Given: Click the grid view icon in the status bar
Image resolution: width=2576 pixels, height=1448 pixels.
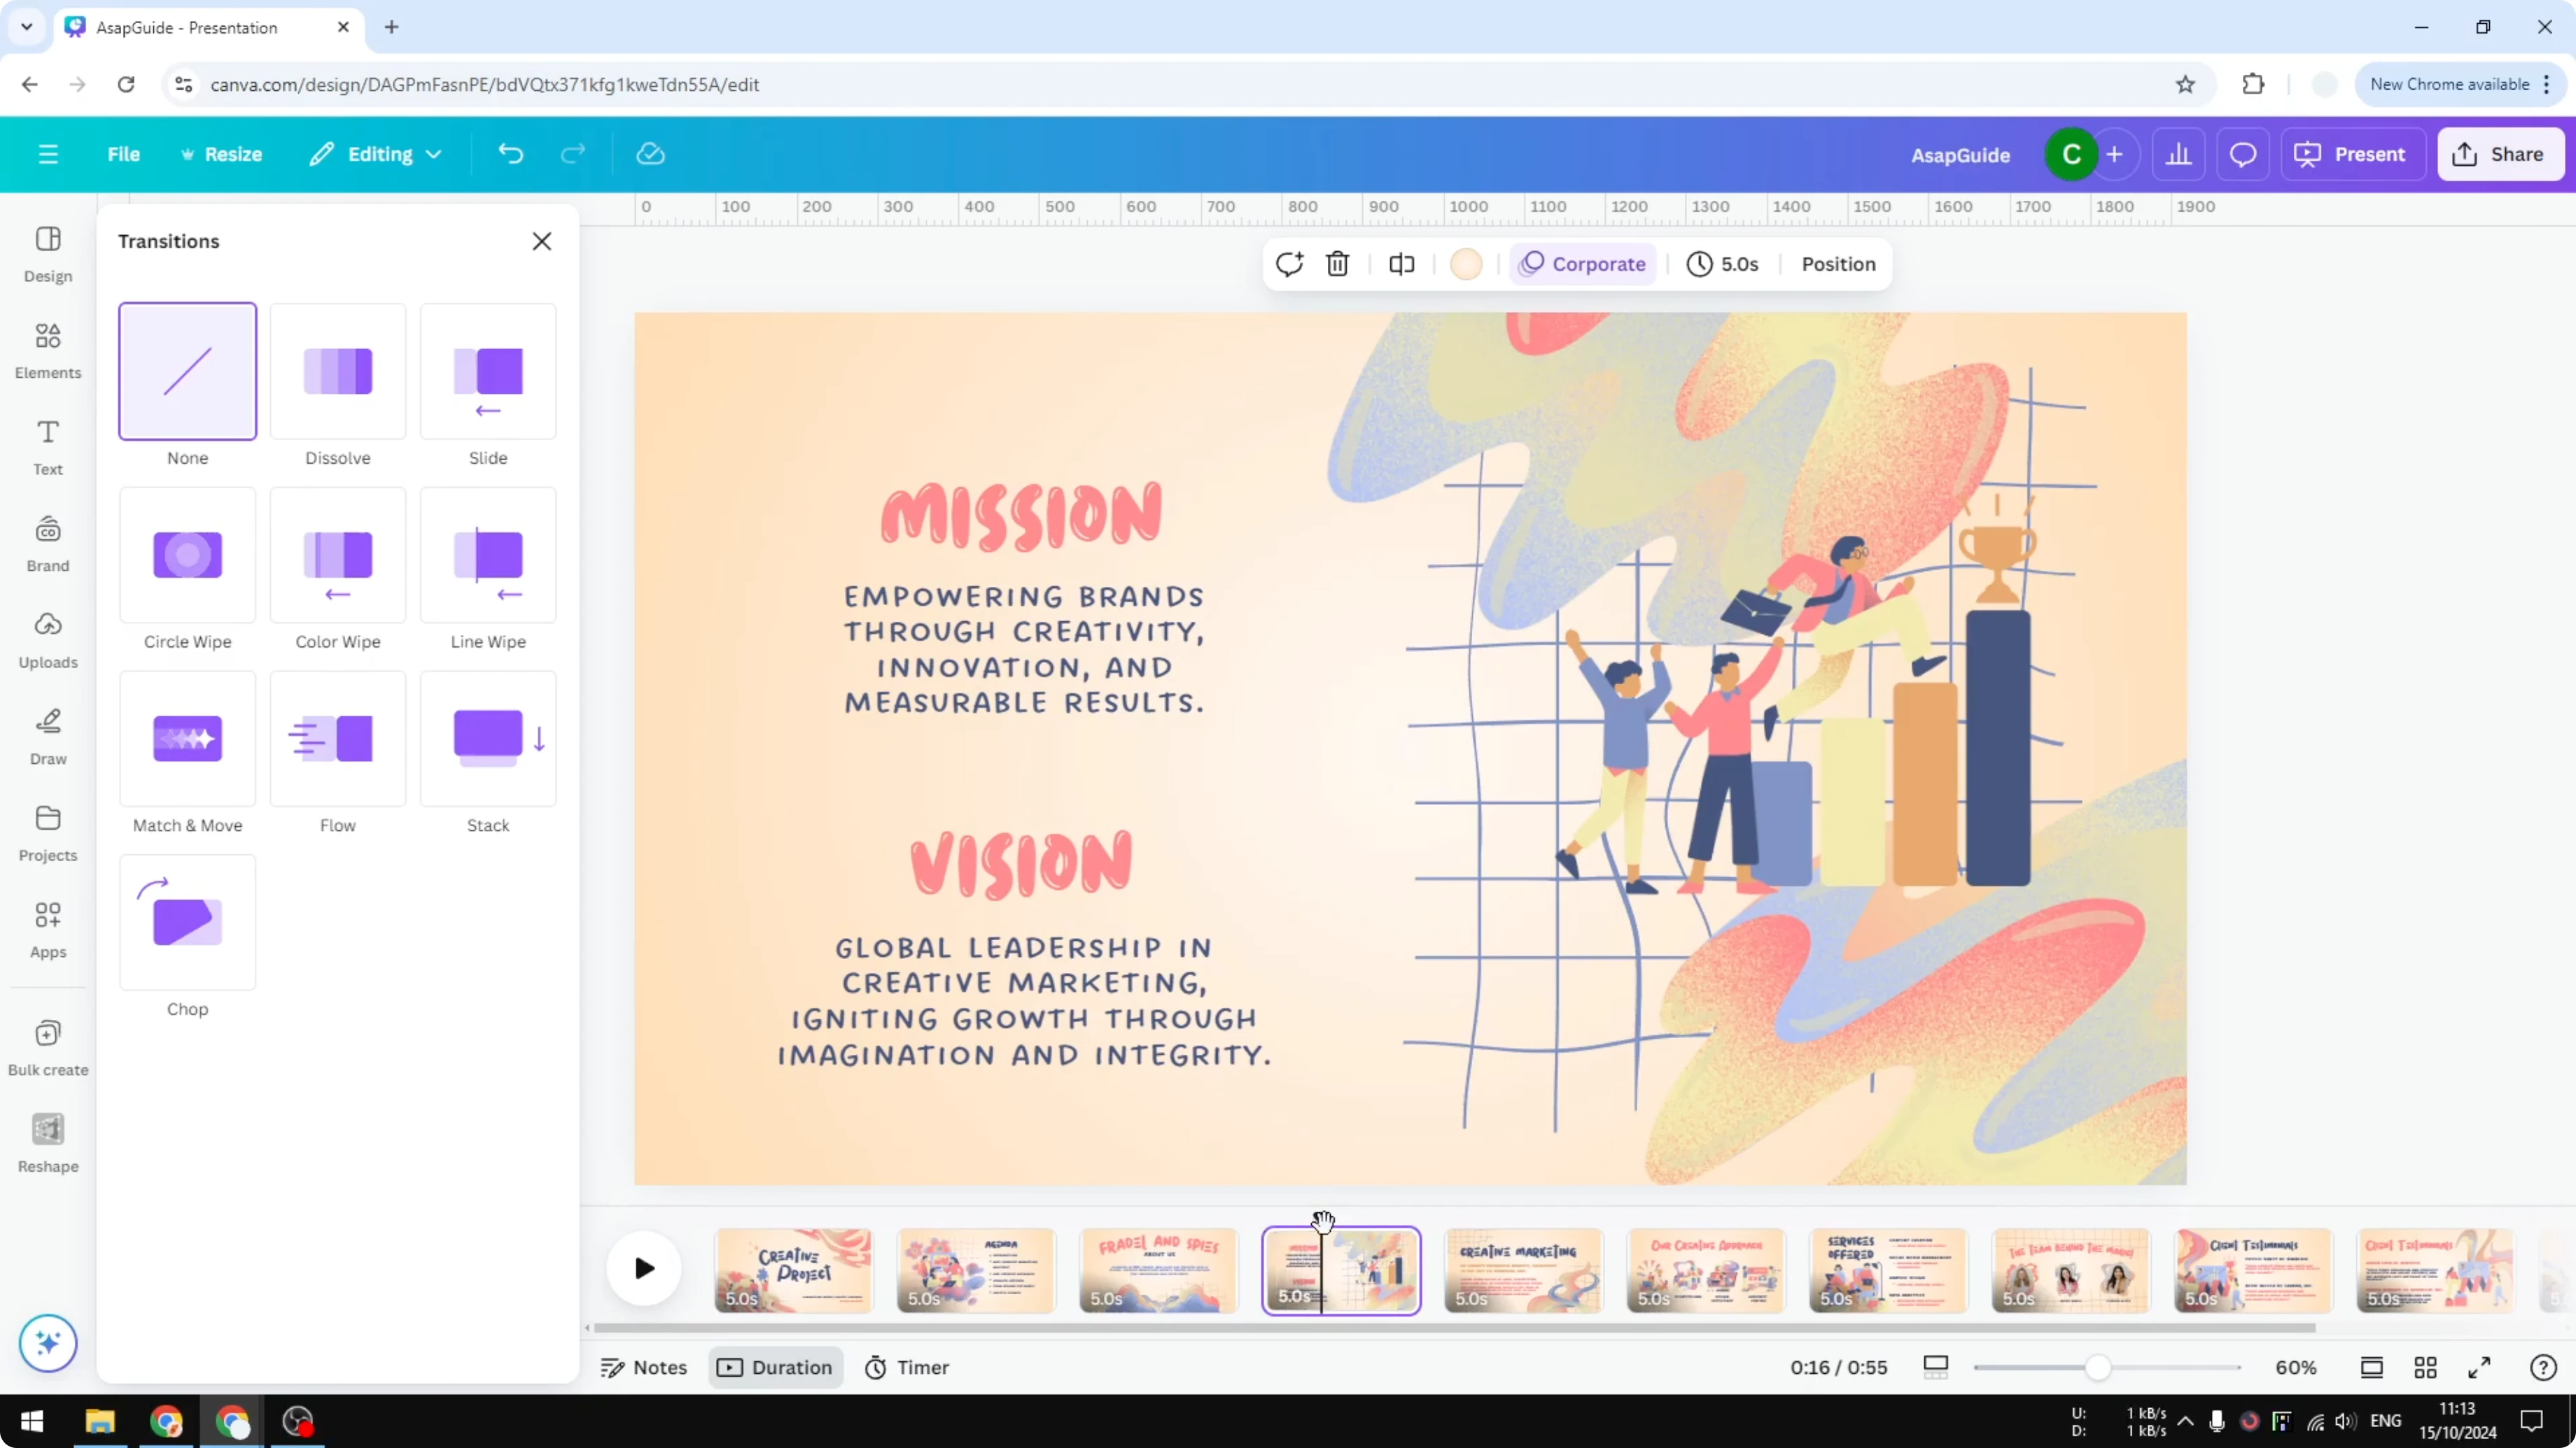Looking at the screenshot, I should [2425, 1367].
